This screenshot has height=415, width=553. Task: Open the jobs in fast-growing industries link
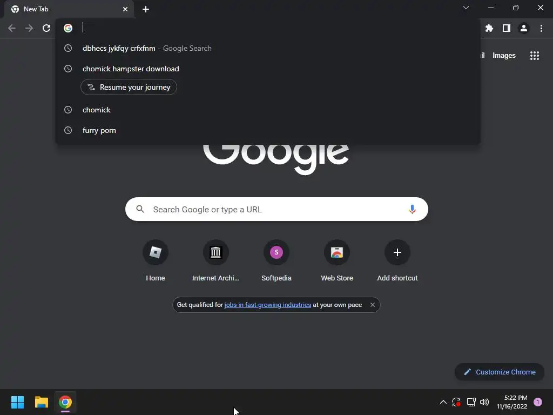pyautogui.click(x=268, y=305)
